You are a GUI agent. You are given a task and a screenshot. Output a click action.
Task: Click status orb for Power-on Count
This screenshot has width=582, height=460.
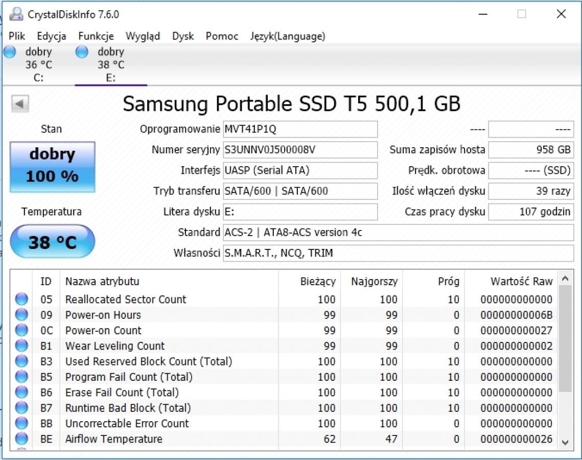(21, 330)
